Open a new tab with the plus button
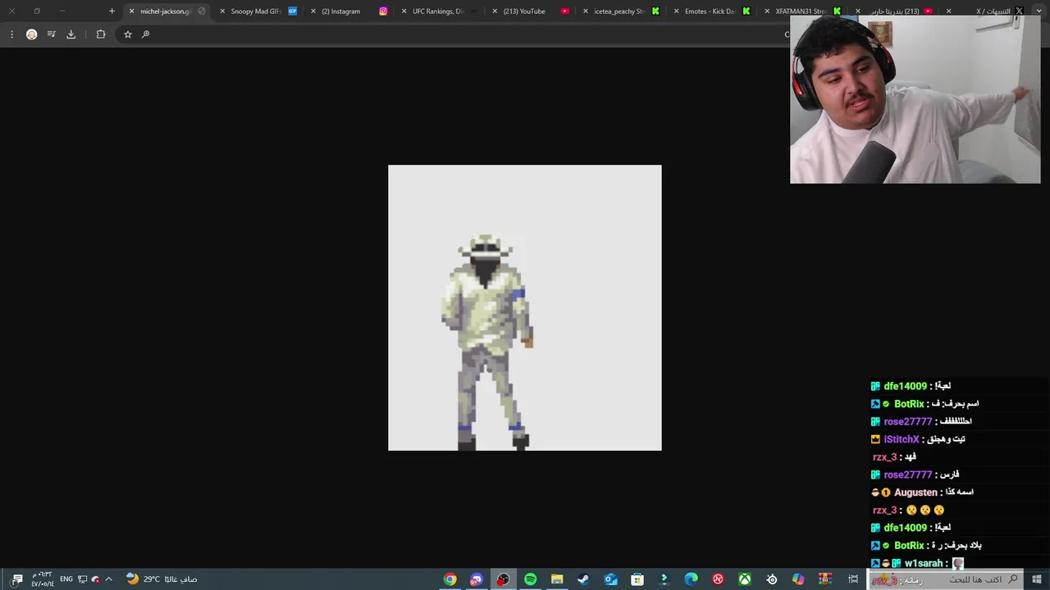 112,11
